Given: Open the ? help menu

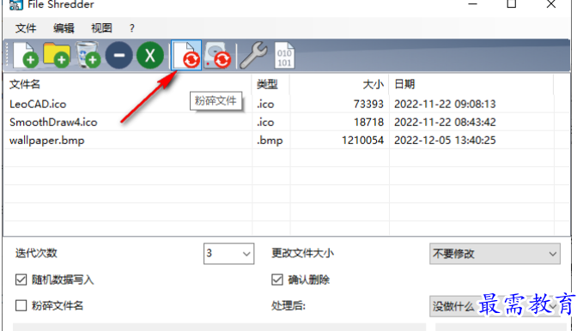Looking at the screenshot, I should (131, 27).
